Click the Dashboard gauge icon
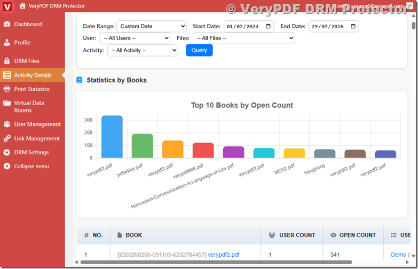 [x=7, y=24]
